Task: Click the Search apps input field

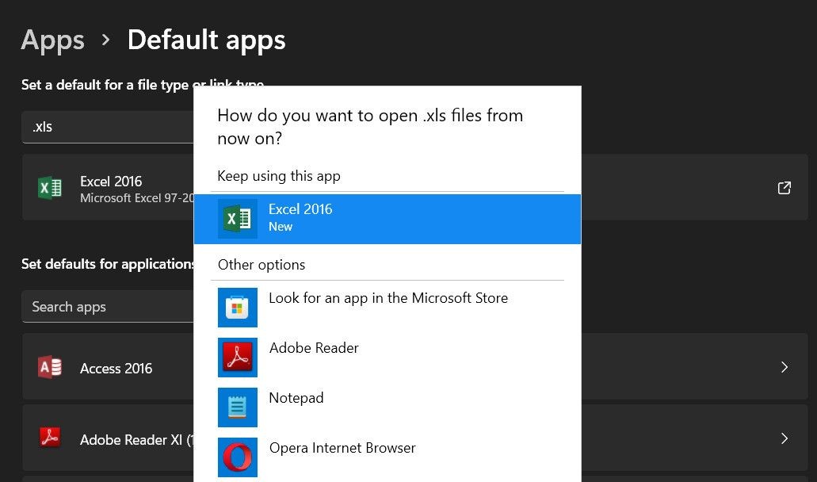Action: click(108, 306)
